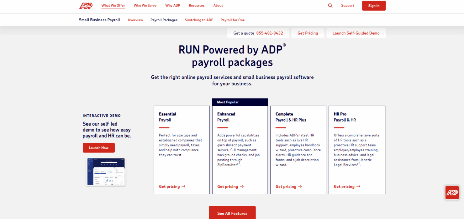464x219 pixels.
Task: Click Get pricing for Enhanced Payroll
Action: point(230,187)
